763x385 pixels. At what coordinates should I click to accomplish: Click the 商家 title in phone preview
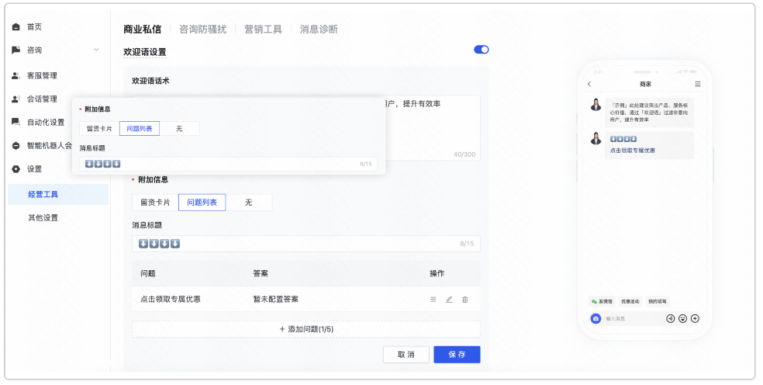click(645, 85)
